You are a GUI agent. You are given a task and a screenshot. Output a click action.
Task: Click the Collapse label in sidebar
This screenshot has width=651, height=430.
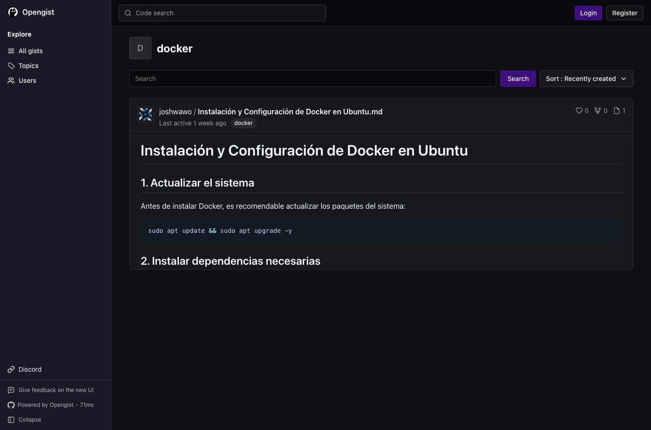pyautogui.click(x=30, y=420)
